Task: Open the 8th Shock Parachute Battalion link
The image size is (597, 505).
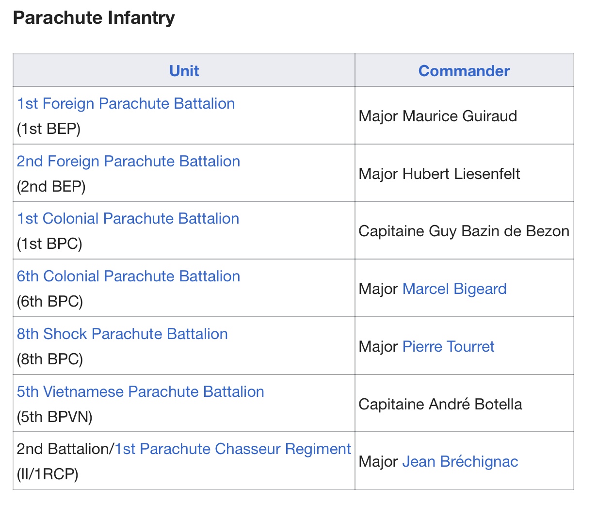Action: tap(122, 334)
